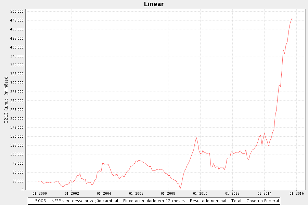Click the x-axis date label 01-2014
The image size is (308, 205).
tap(265, 194)
